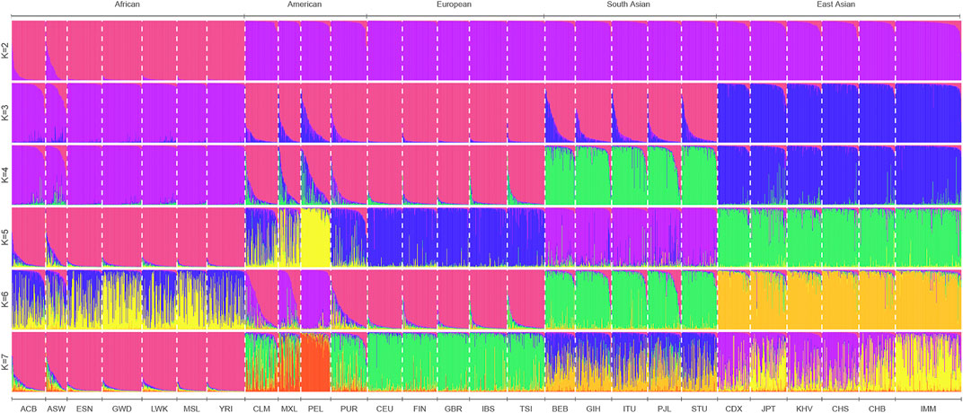
Task: Click the ACB population label
Action: (x=28, y=408)
